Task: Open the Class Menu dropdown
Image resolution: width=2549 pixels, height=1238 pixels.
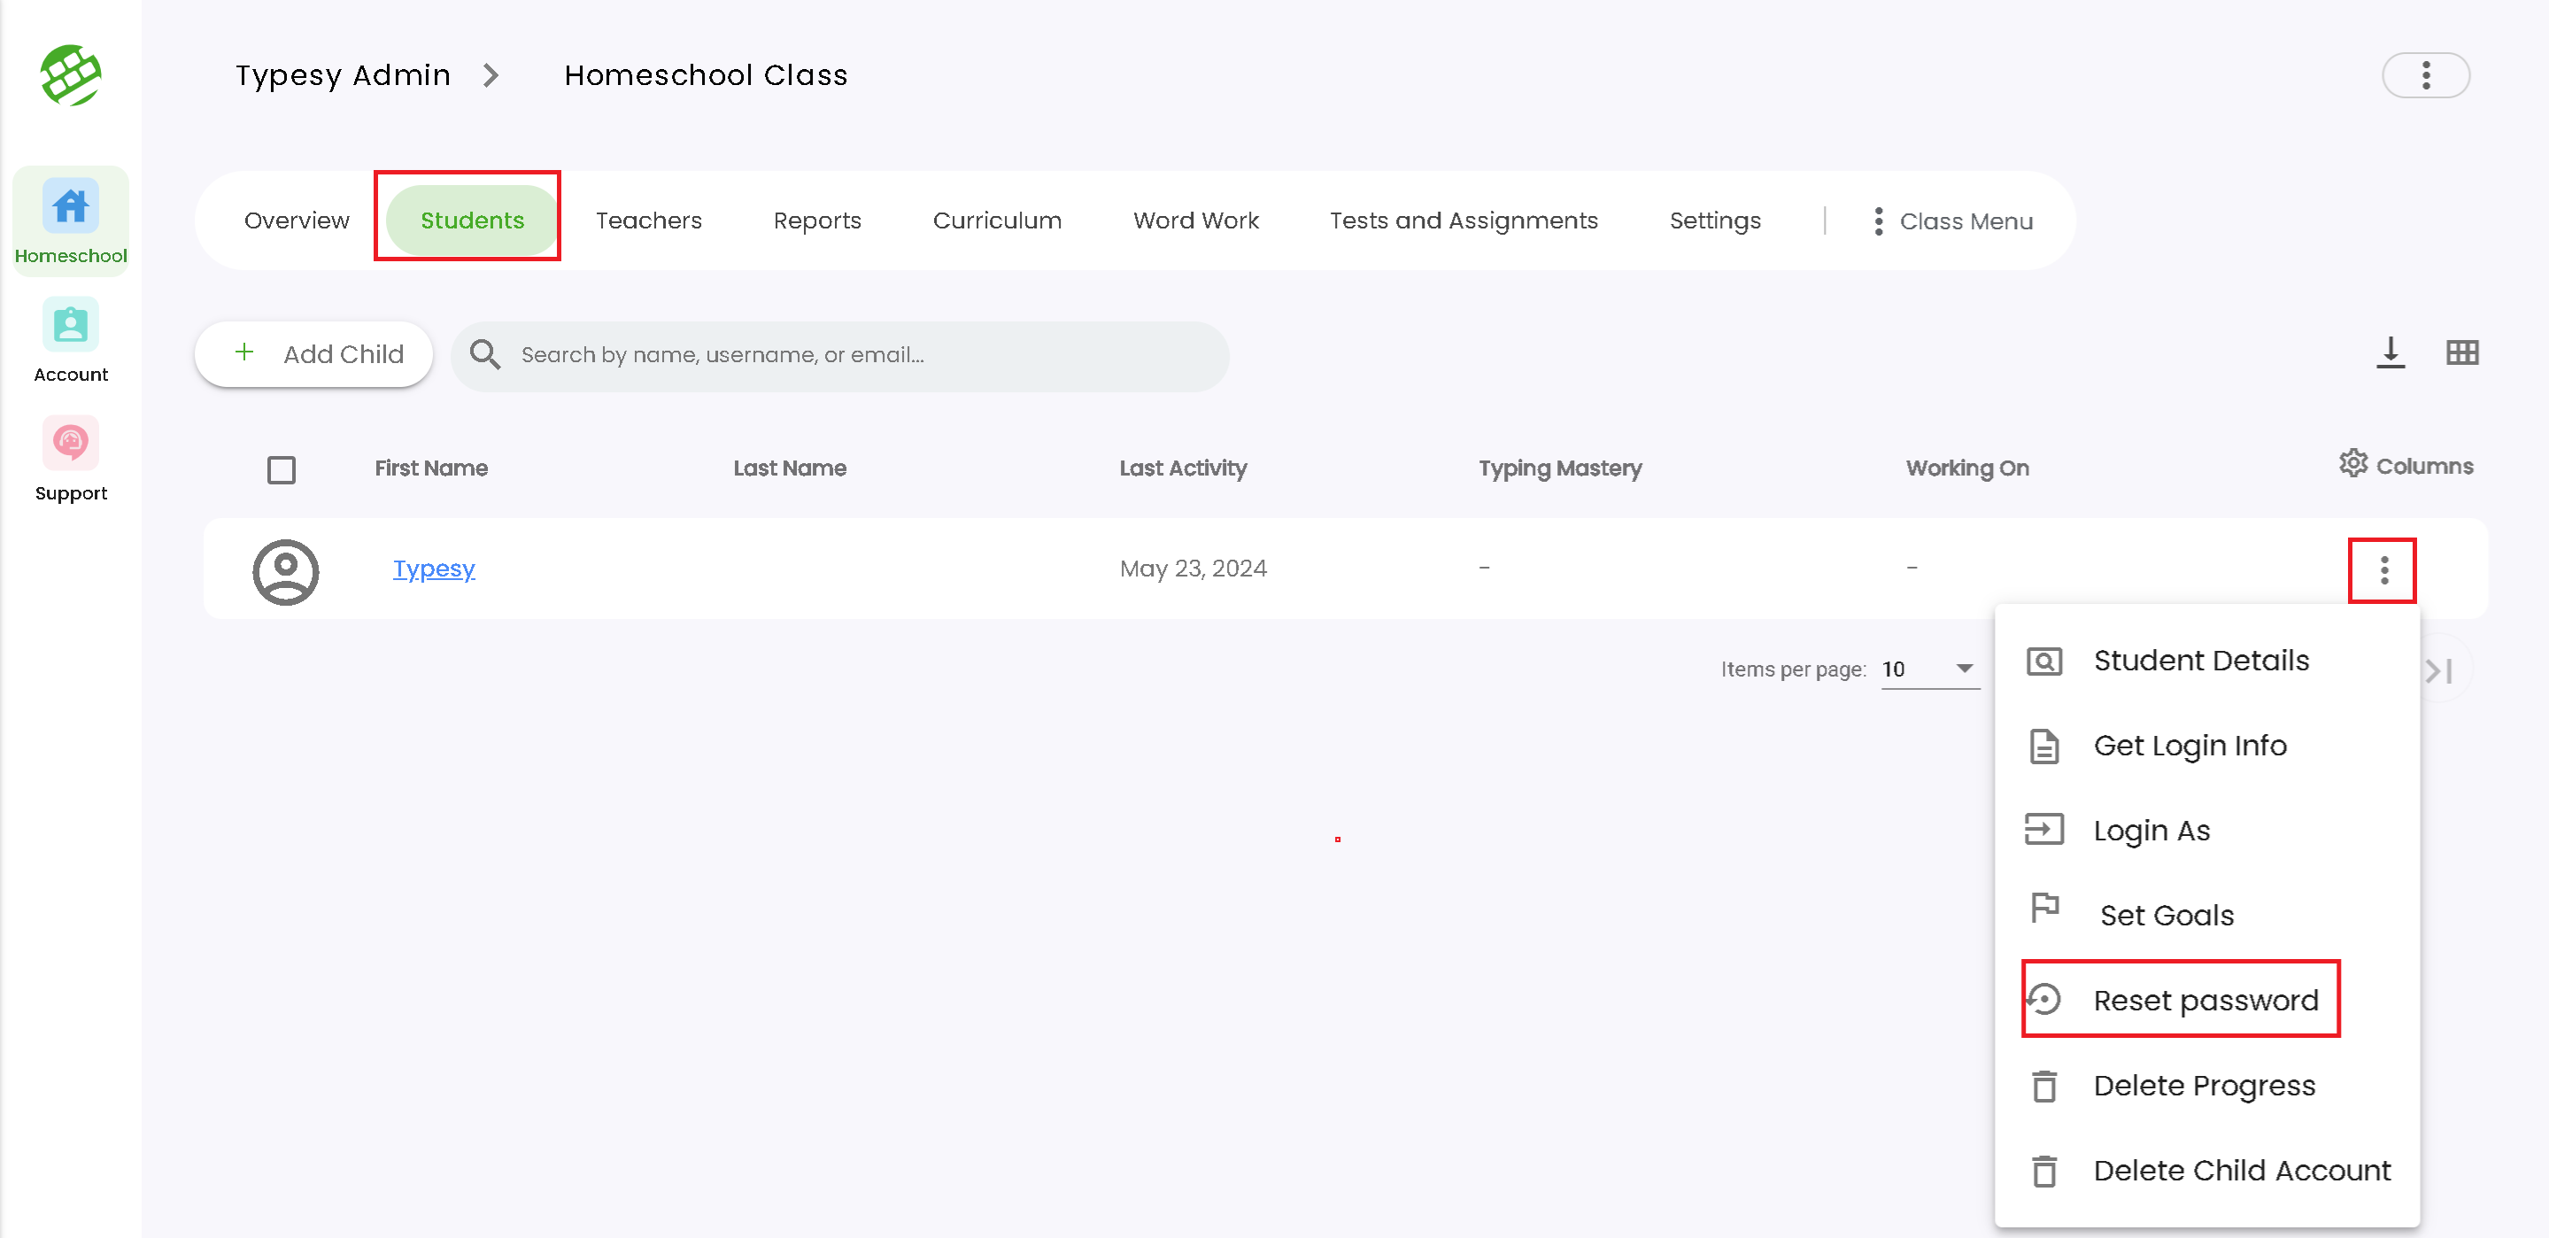Action: pyautogui.click(x=1952, y=221)
